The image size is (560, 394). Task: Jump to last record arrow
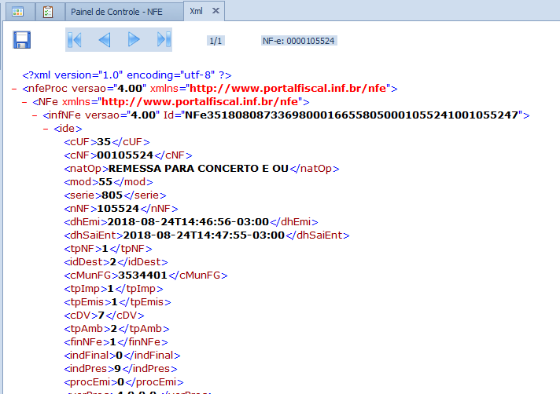coord(164,39)
